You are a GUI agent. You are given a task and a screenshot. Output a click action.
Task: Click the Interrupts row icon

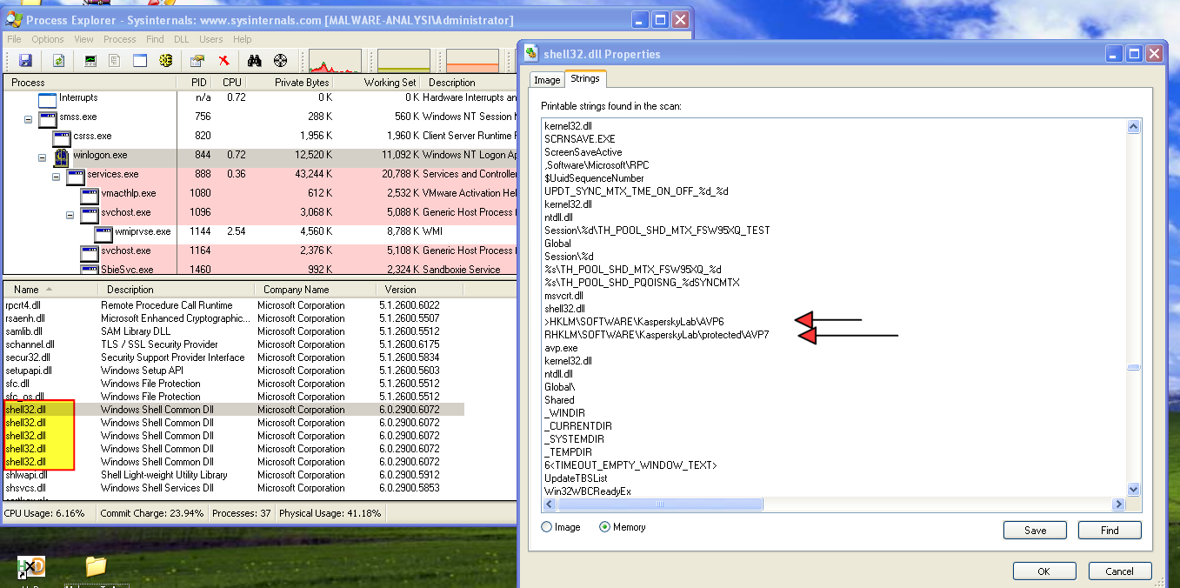[47, 99]
